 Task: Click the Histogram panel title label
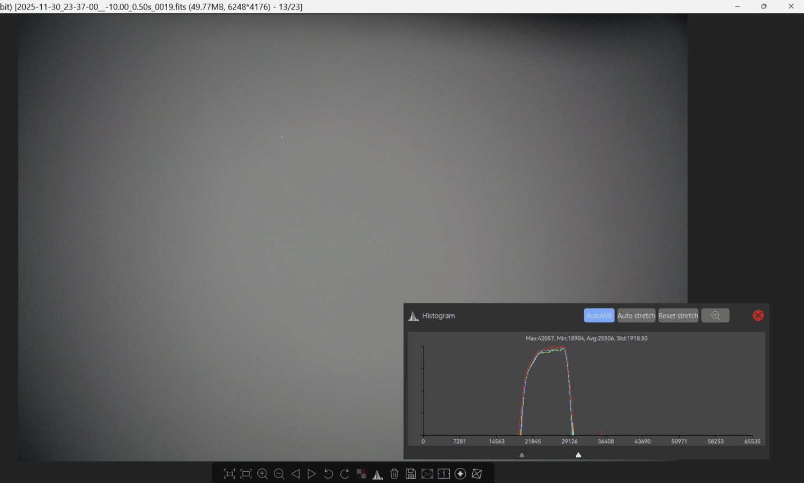438,316
